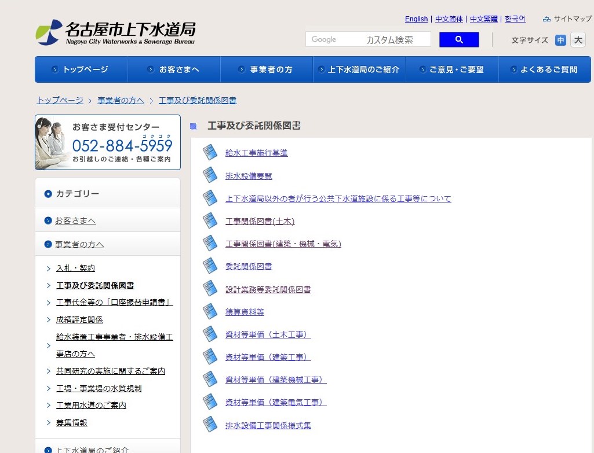Click the document icon beside 給水工事施行基準
The width and height of the screenshot is (594, 453).
pyautogui.click(x=210, y=153)
